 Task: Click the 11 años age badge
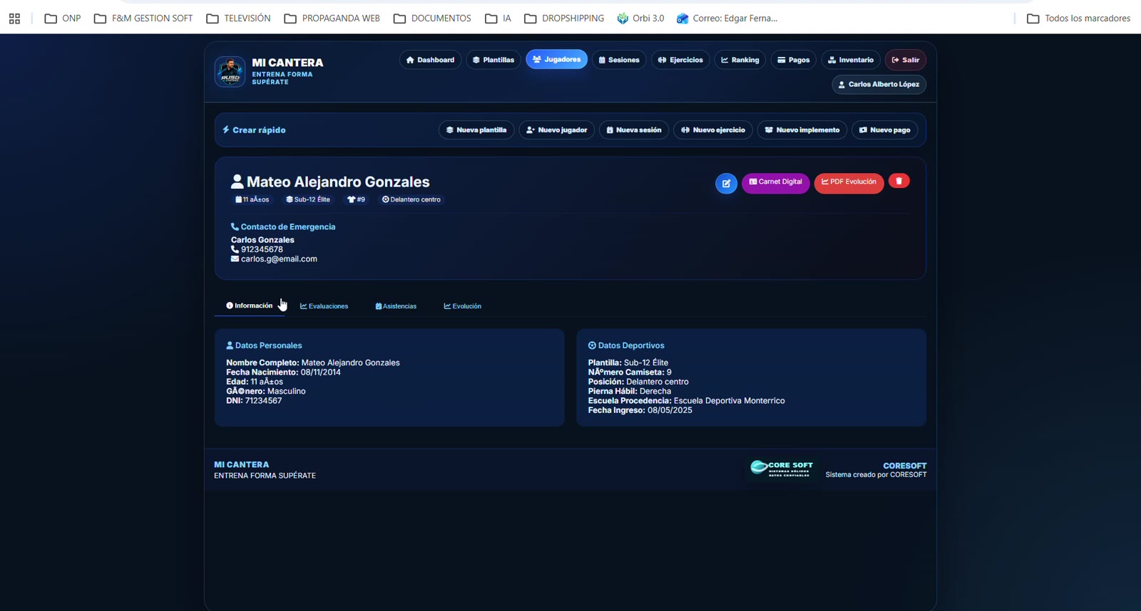coord(252,199)
